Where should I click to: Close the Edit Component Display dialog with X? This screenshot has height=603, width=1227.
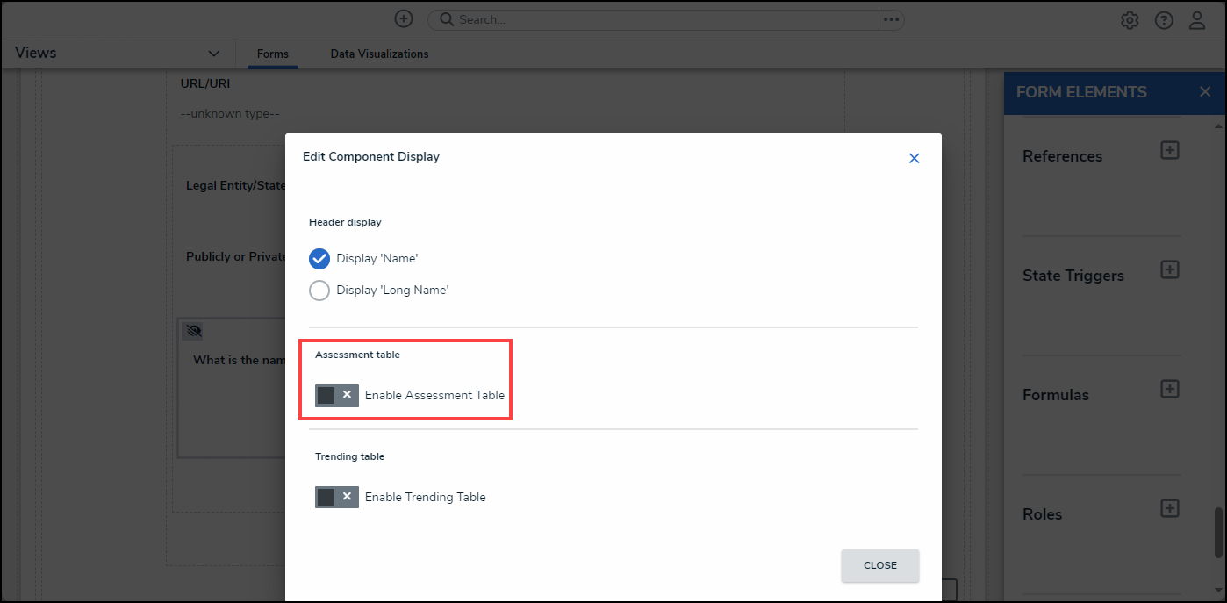914,158
